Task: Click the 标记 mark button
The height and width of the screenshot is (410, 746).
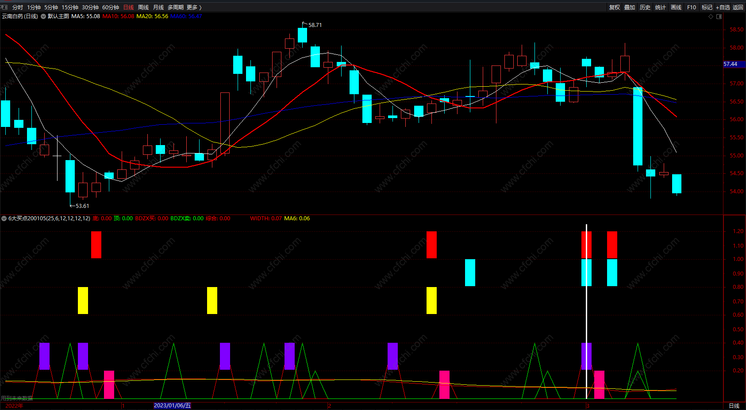Action: tap(707, 8)
